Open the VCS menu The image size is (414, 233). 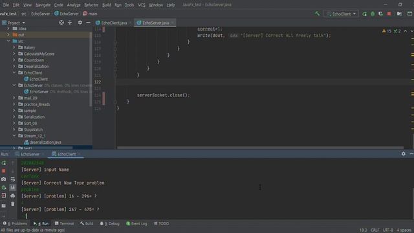(141, 5)
